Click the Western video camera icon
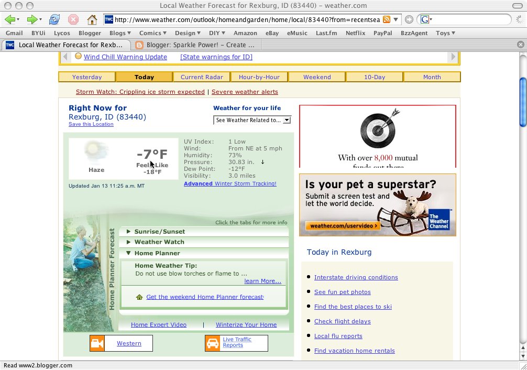527x370 pixels. coord(97,343)
